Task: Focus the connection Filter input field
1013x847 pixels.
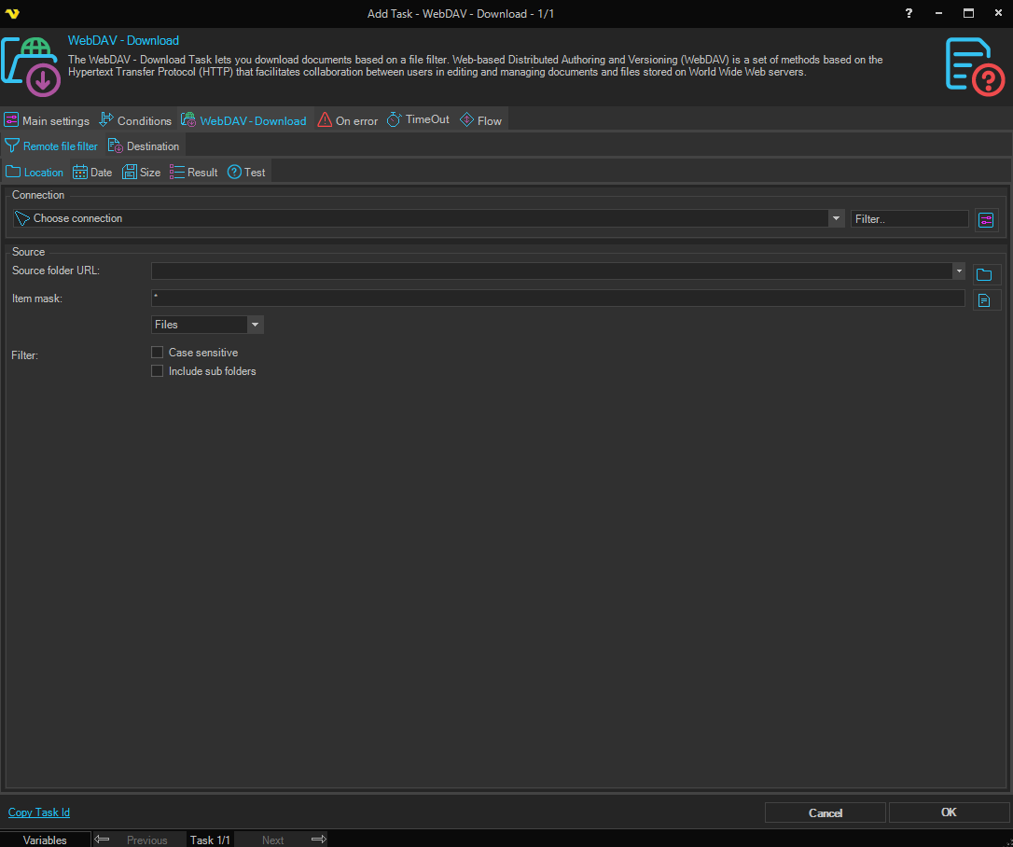Action: click(909, 219)
